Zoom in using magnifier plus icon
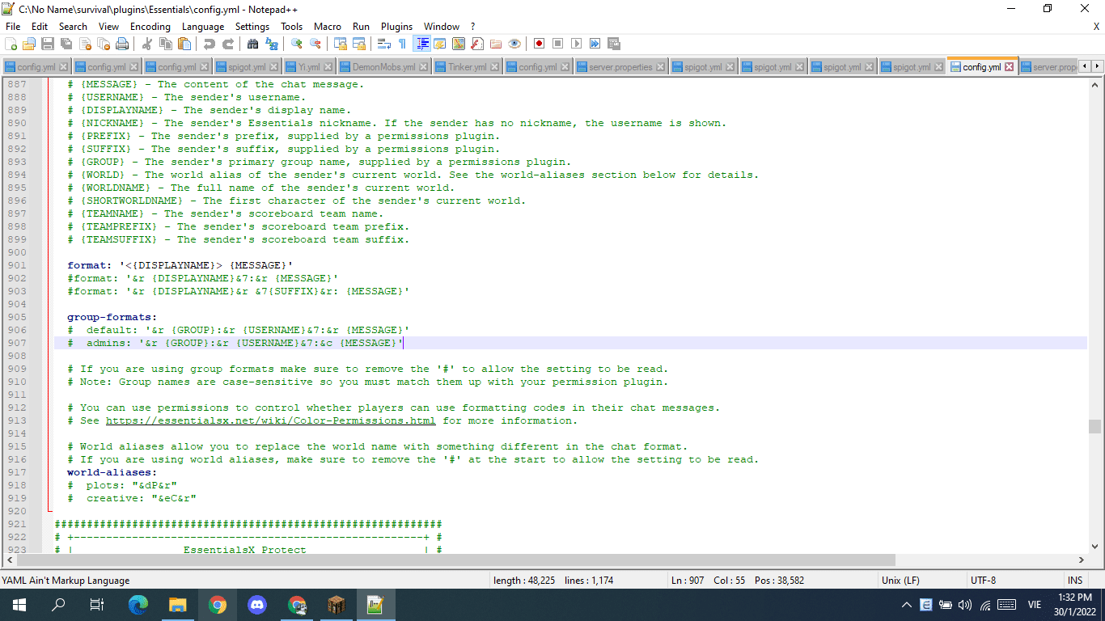 297,44
